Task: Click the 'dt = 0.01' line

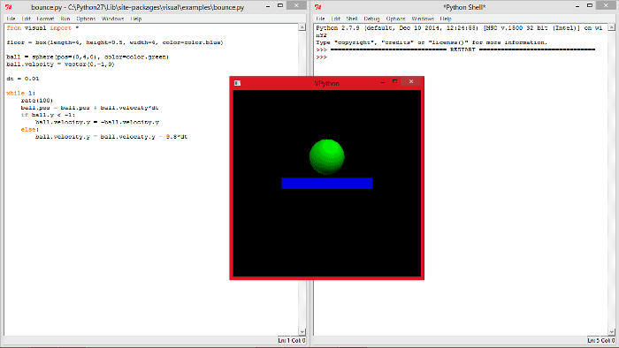Action: tap(22, 79)
